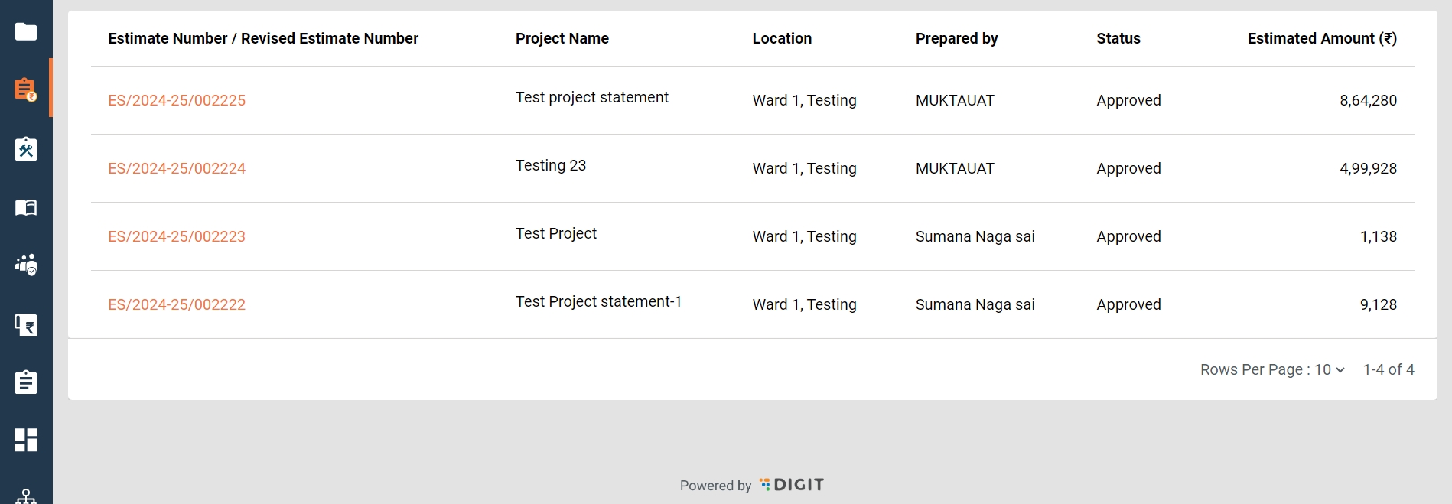Open the folder icon in sidebar
This screenshot has height=504, width=1452.
pos(26,32)
